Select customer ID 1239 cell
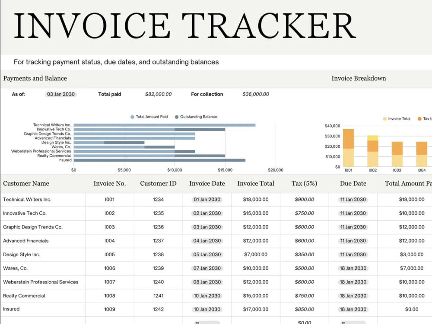Viewport: 432px width, 324px height. 159,268
